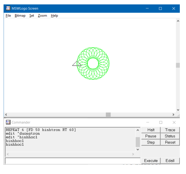Click the command input box
This screenshot has height=174, width=186.
click(73, 161)
